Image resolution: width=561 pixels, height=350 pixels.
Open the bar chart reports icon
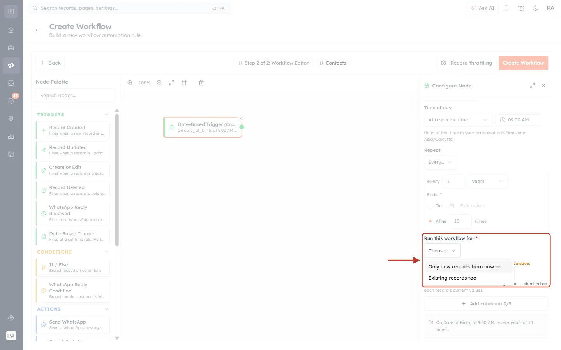[x=11, y=136]
